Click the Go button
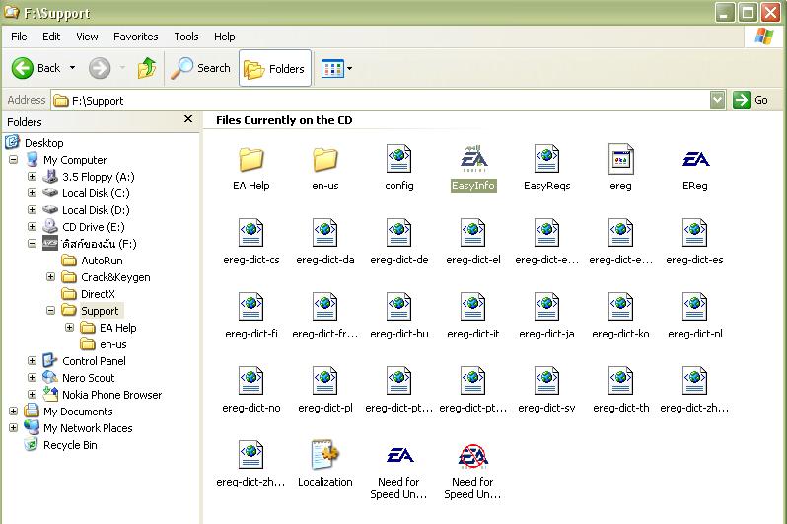 (x=751, y=100)
